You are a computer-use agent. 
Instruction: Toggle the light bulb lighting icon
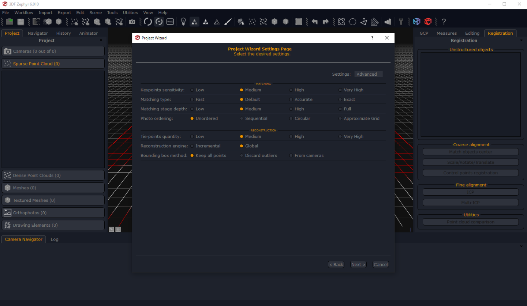[x=183, y=22]
